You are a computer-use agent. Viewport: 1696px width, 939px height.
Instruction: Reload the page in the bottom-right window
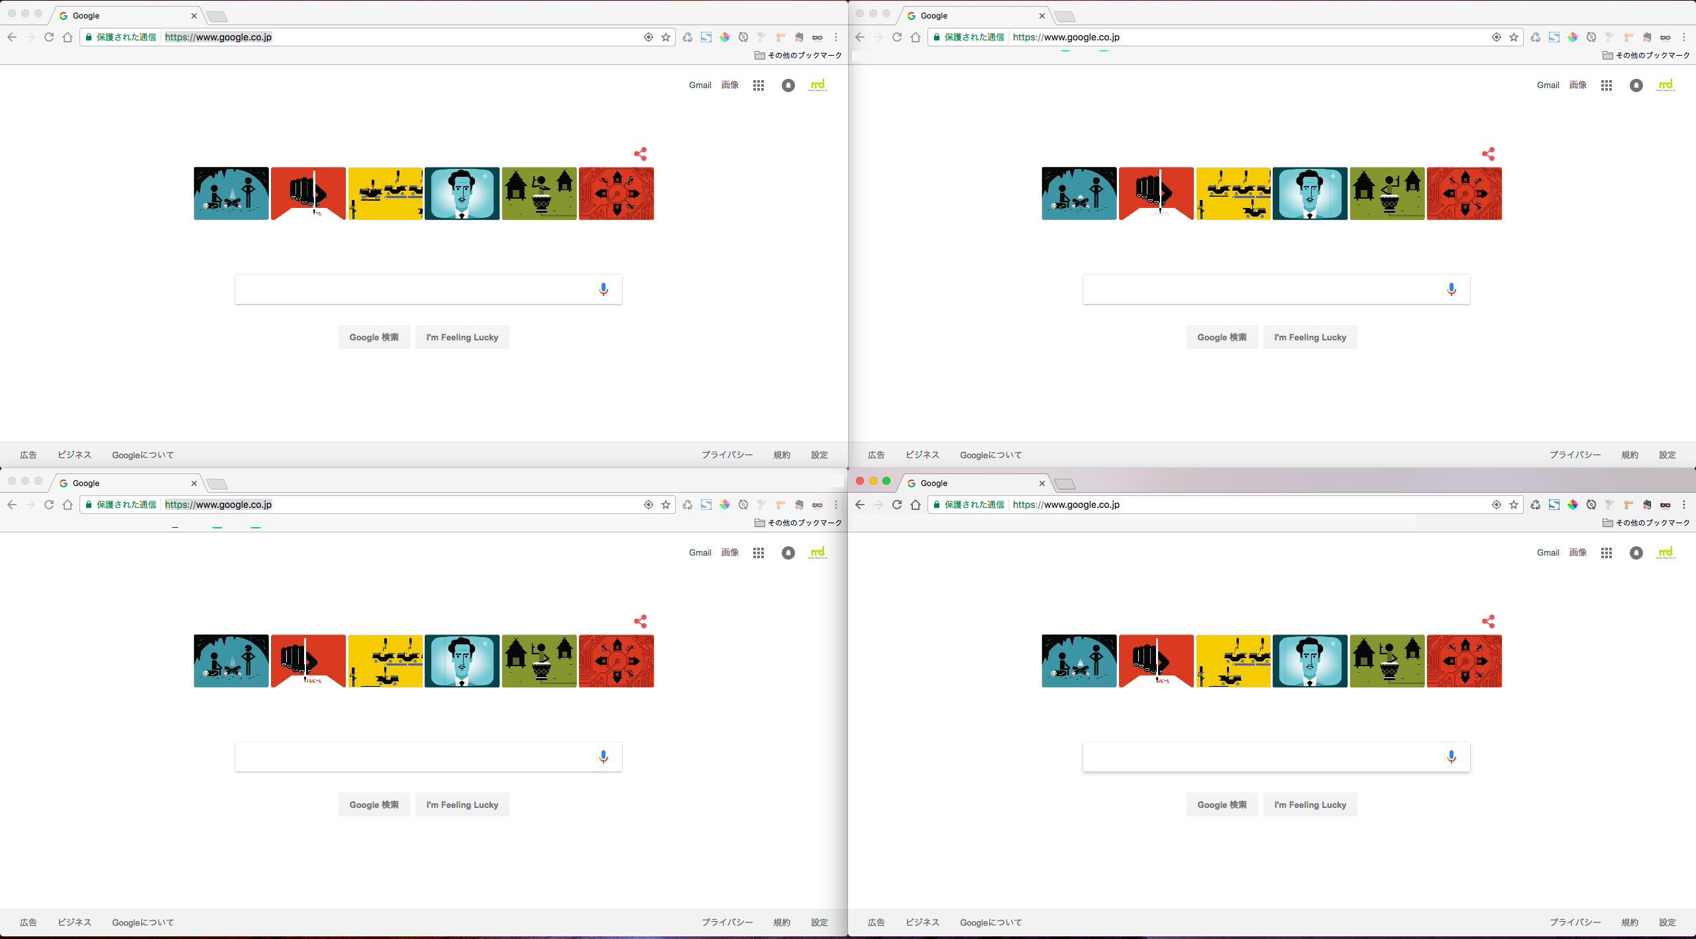click(x=897, y=505)
